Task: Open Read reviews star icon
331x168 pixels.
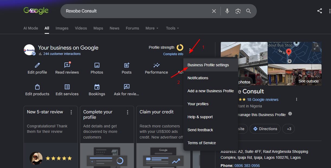Action: tap(67, 65)
